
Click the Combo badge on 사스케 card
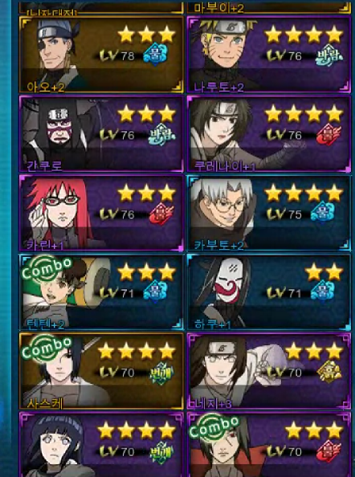[47, 347]
